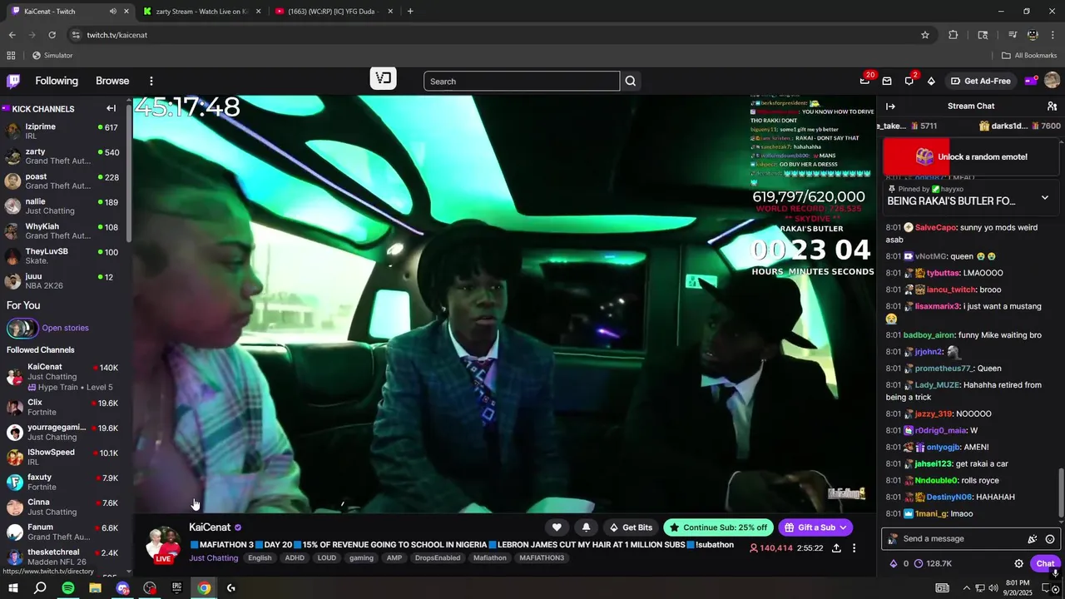This screenshot has height=599, width=1065.
Task: Open the Gift a Sub dropdown
Action: [x=815, y=527]
